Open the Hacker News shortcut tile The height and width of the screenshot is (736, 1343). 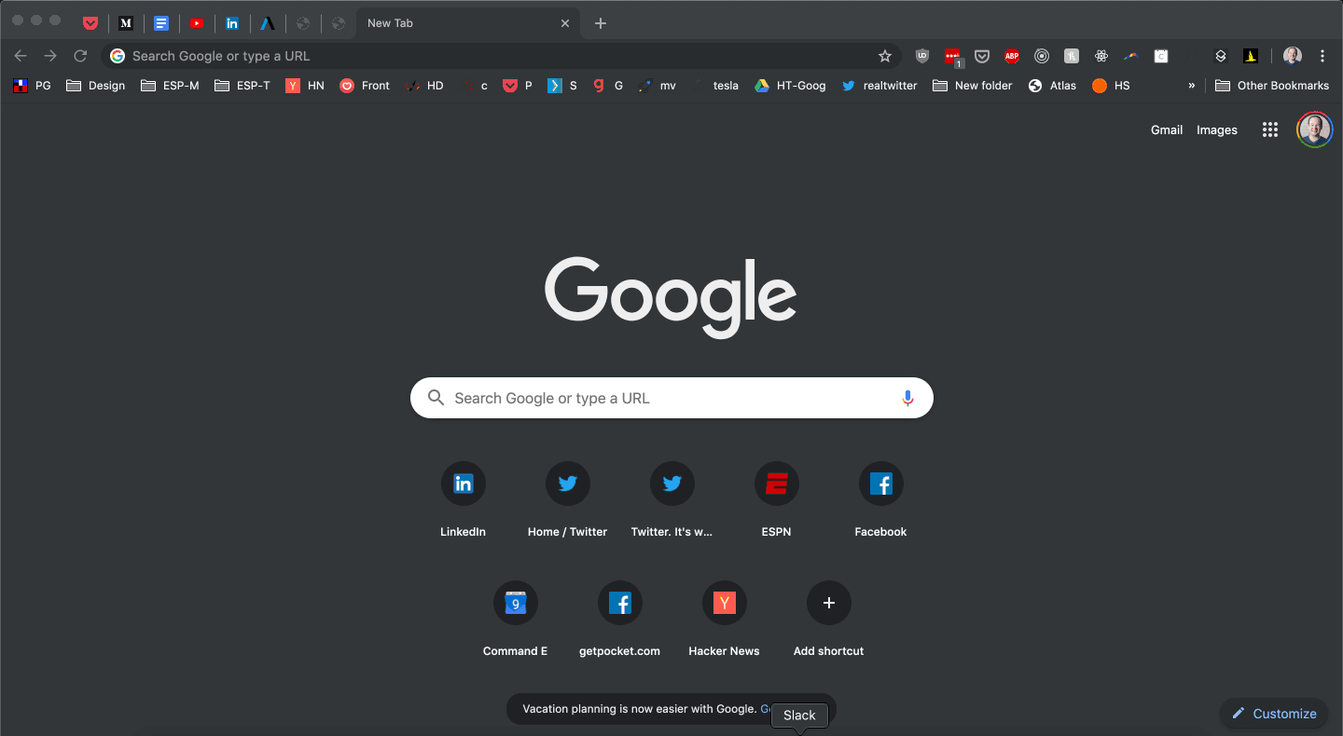click(725, 619)
